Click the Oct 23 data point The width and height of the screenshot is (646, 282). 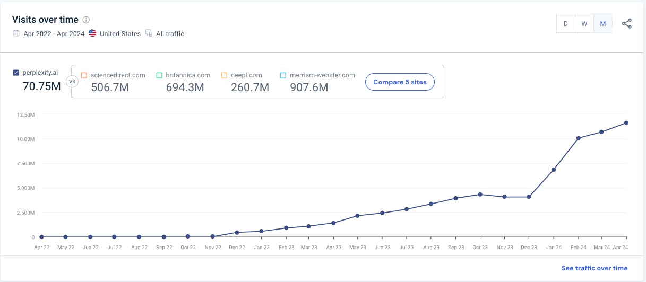[x=480, y=195]
